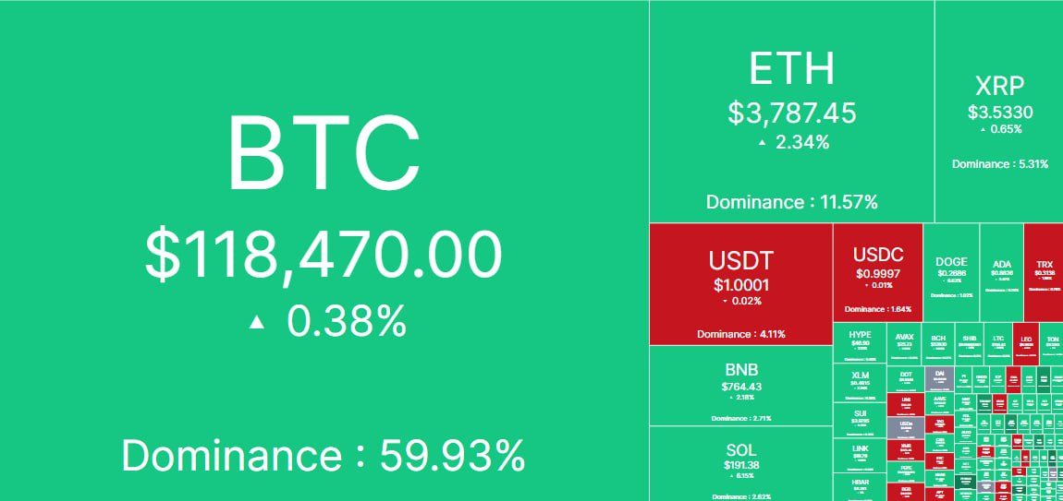The height and width of the screenshot is (501, 1063).
Task: Click the XRP tile
Action: click(999, 112)
